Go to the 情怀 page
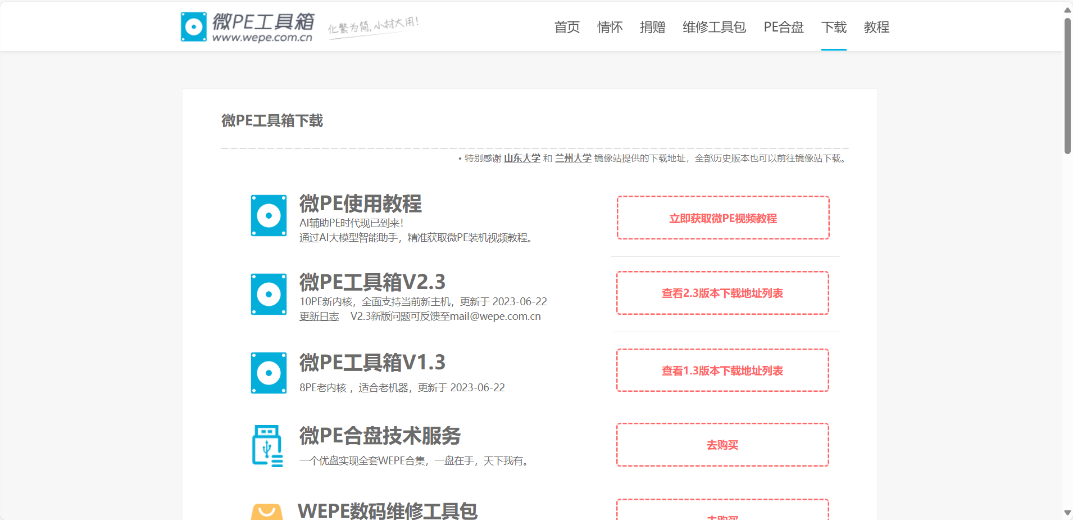This screenshot has height=520, width=1073. point(610,27)
